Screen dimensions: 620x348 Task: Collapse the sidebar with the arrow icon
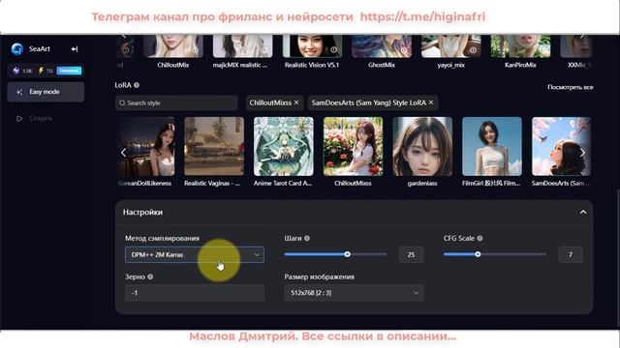pos(75,49)
